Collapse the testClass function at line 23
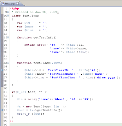Image resolution: width=122 pixels, height=126 pixels. (x=8, y=63)
